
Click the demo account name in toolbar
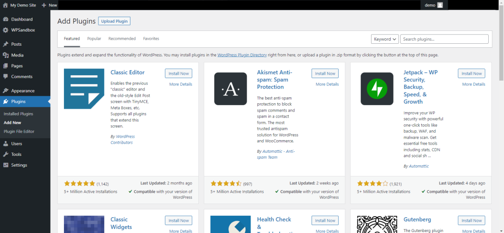430,5
